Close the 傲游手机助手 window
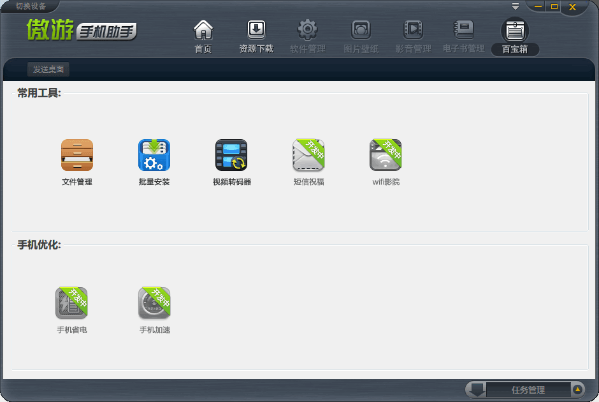Screen dimensions: 599x402 [572, 7]
